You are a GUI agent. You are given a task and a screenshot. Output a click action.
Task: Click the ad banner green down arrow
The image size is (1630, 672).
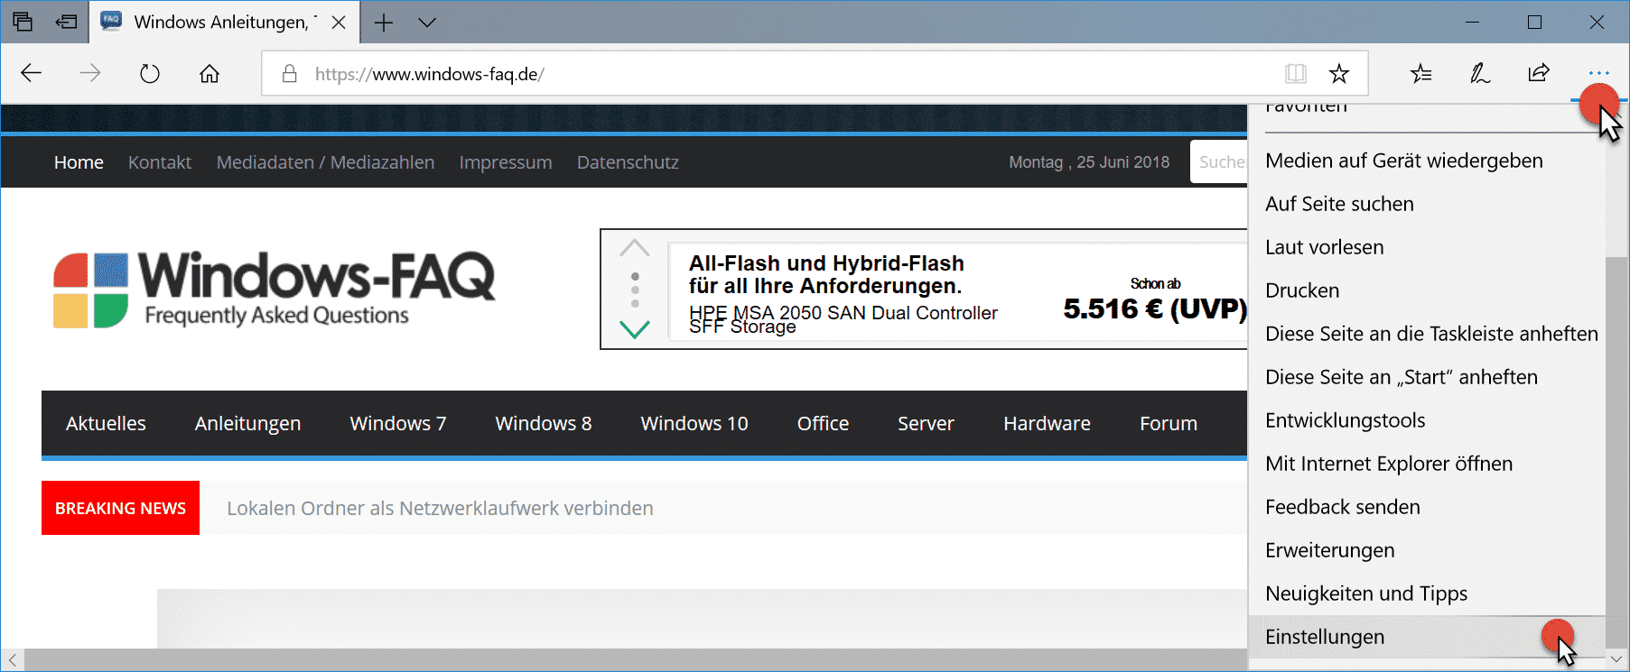pyautogui.click(x=635, y=328)
